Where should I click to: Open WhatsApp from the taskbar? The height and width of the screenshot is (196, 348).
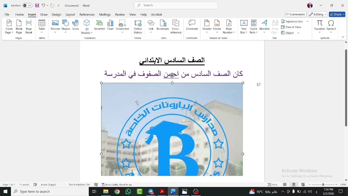click(128, 192)
